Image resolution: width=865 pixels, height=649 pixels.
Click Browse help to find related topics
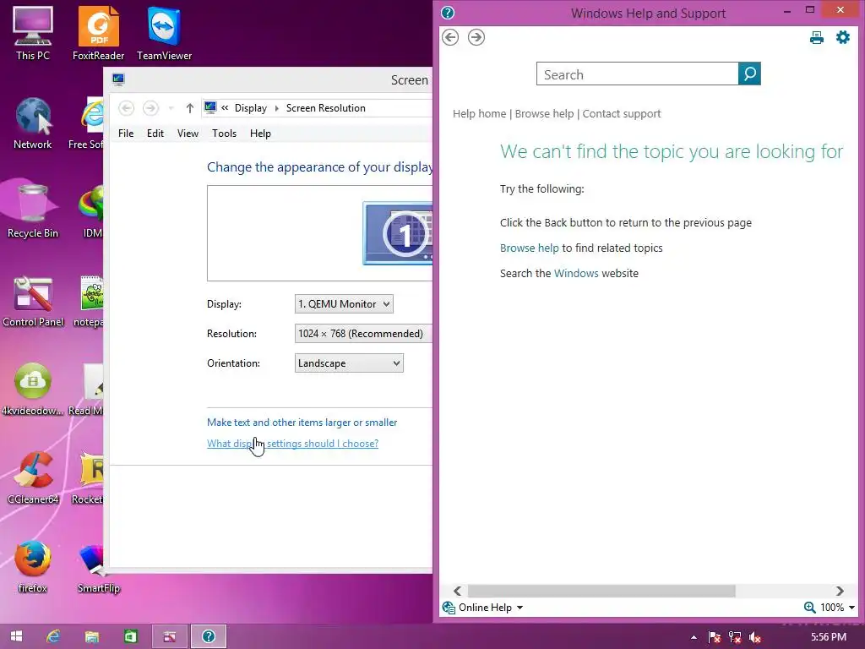coord(529,248)
